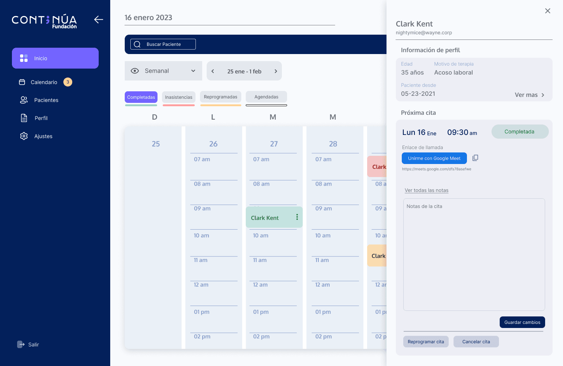Click the Buscar Paciente search field
Image resolution: width=563 pixels, height=366 pixels.
163,44
